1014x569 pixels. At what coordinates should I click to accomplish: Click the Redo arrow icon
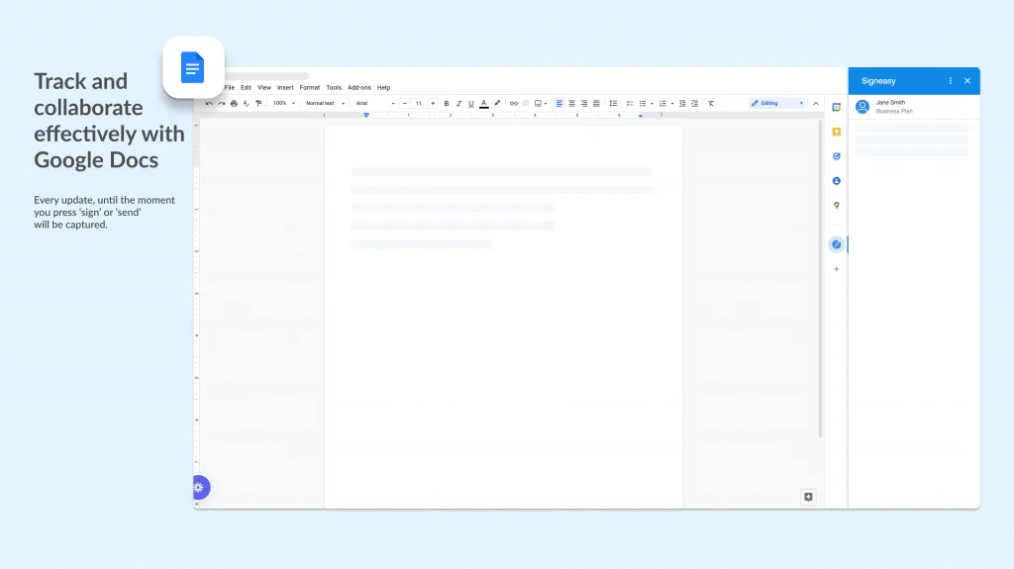click(221, 104)
